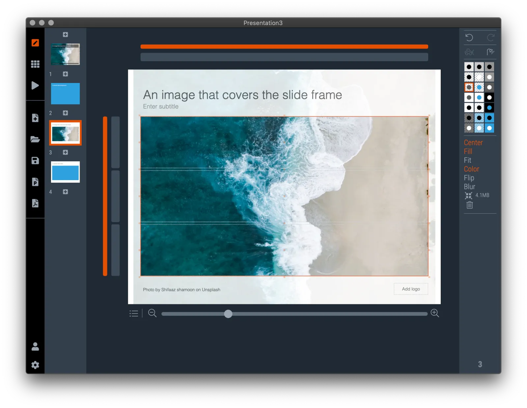Open the user account icon
The image size is (527, 408).
(x=35, y=346)
